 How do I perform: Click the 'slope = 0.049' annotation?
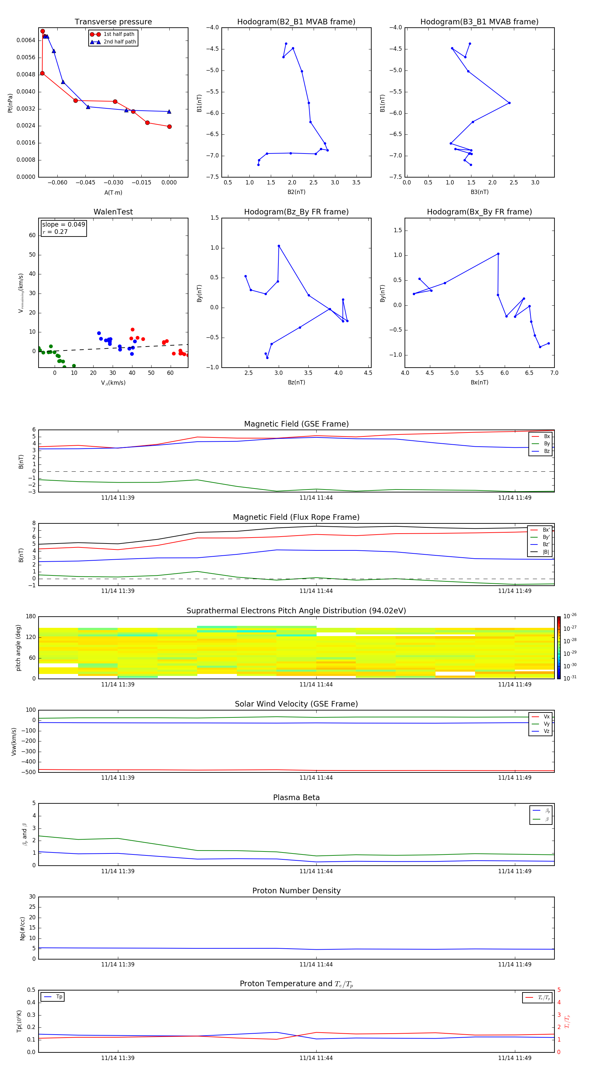[64, 225]
